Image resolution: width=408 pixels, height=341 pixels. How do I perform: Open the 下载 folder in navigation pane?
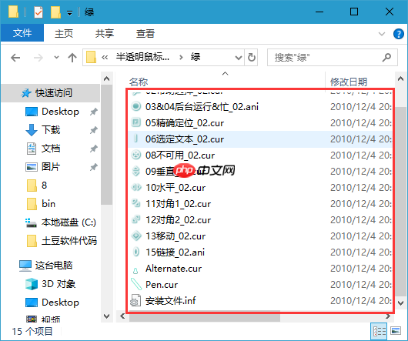pos(51,130)
